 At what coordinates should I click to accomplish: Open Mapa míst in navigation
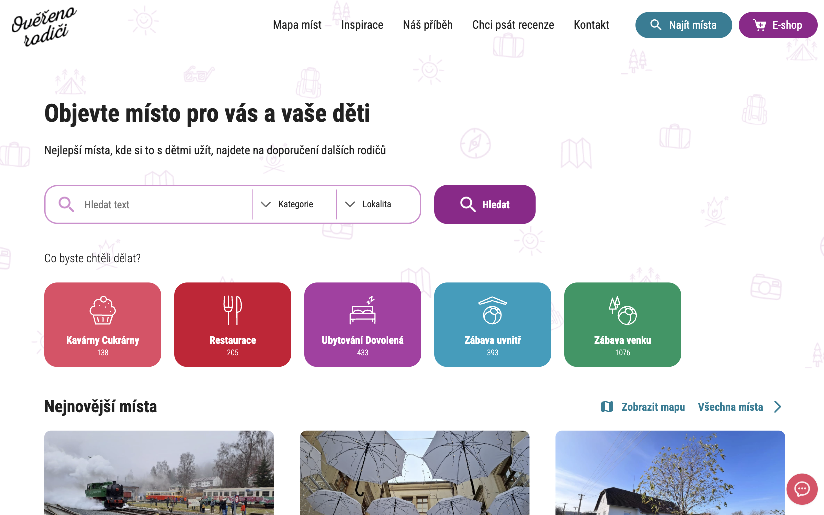click(x=297, y=25)
